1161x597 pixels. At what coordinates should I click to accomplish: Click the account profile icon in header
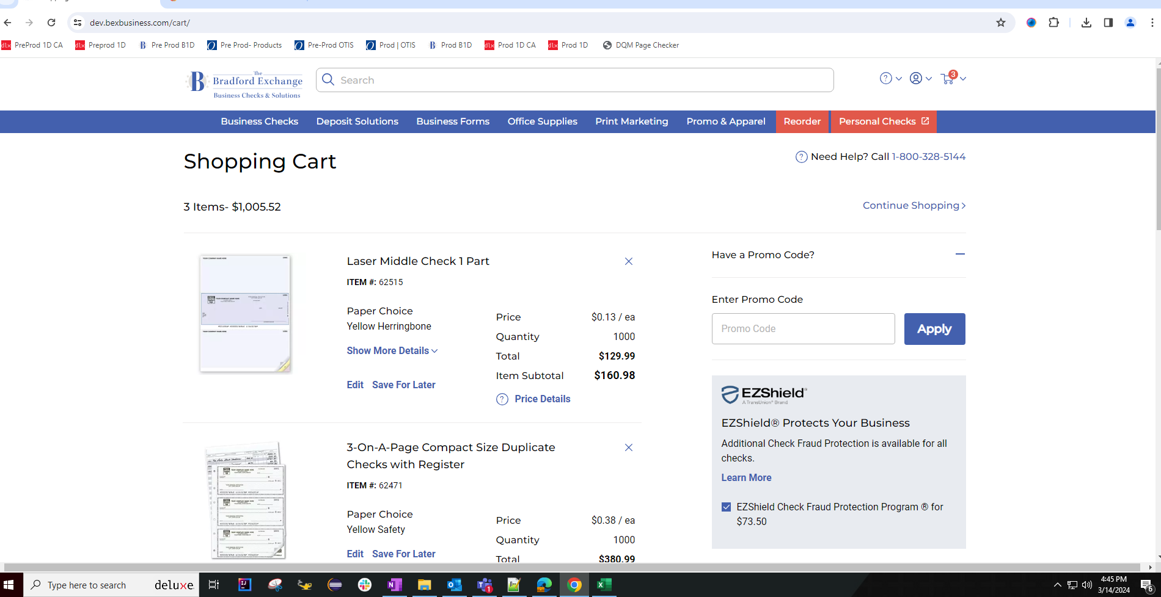point(915,78)
